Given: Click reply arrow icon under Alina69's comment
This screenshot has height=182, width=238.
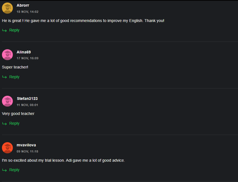Looking at the screenshot, I should pos(4,77).
